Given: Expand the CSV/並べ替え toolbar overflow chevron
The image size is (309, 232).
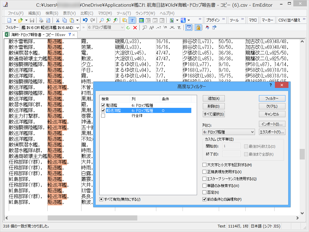Looking at the screenshot, I should [304, 19].
